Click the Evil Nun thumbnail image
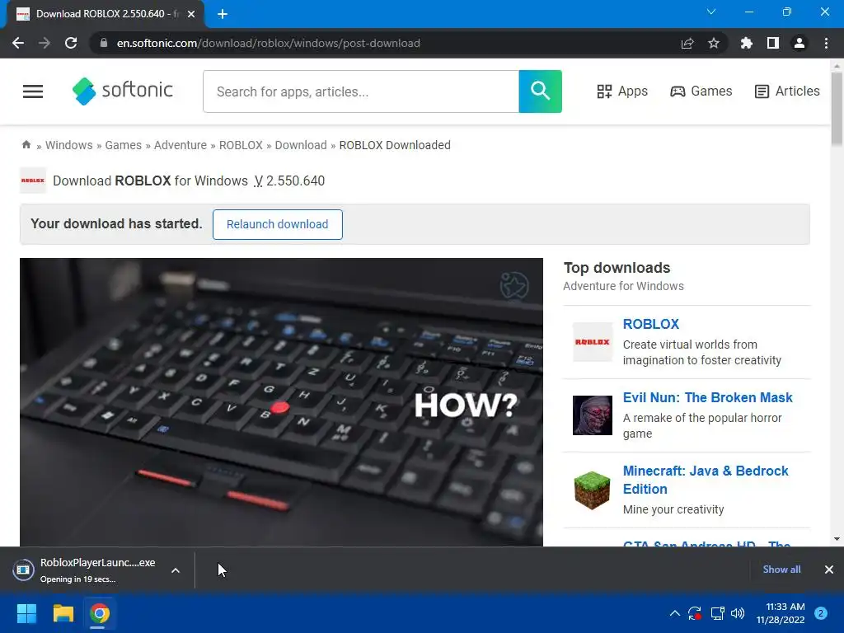844x633 pixels. click(592, 415)
